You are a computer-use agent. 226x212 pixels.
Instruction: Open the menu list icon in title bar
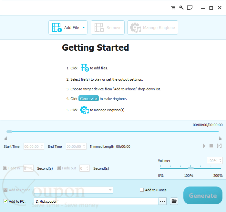coord(190,8)
